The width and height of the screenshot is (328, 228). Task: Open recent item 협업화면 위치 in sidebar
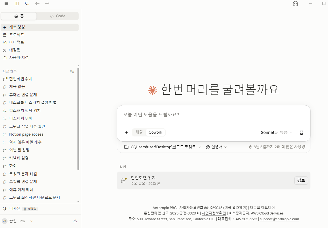[39, 79]
